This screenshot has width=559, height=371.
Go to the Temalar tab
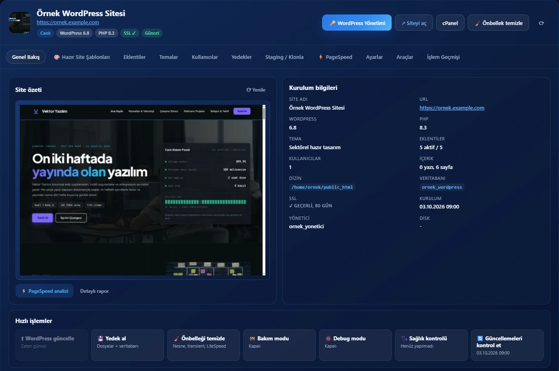tap(168, 57)
